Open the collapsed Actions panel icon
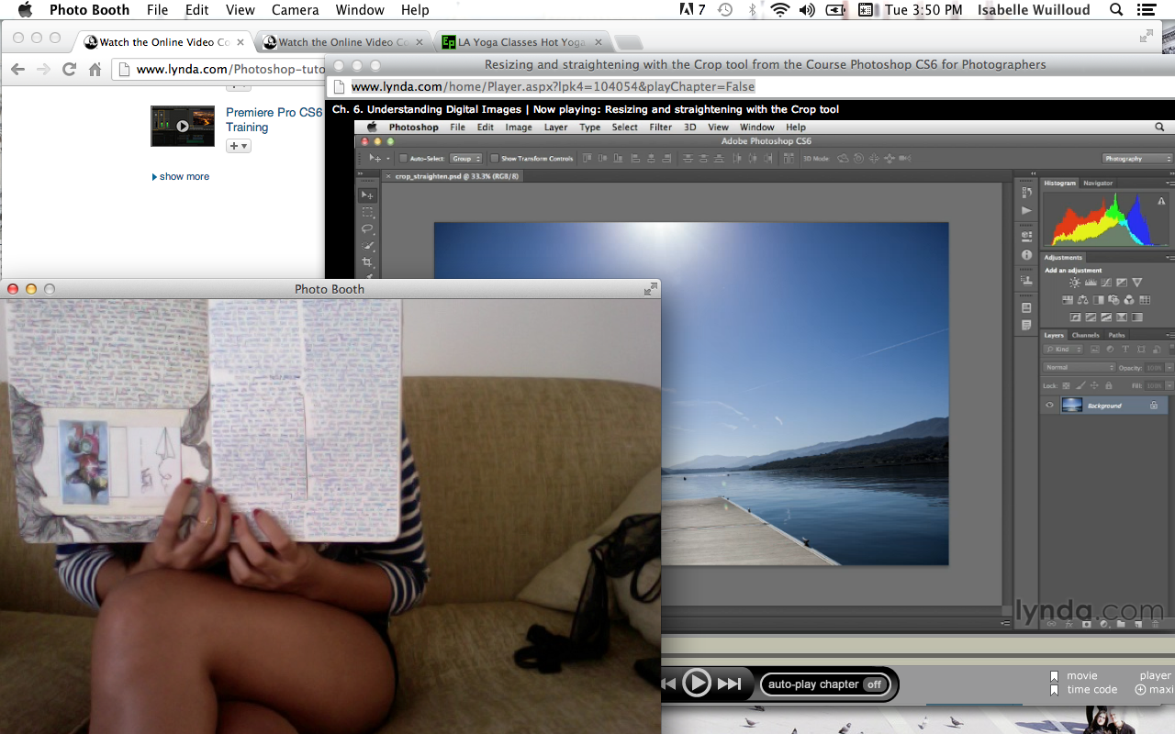The height and width of the screenshot is (734, 1175). pos(1026,211)
